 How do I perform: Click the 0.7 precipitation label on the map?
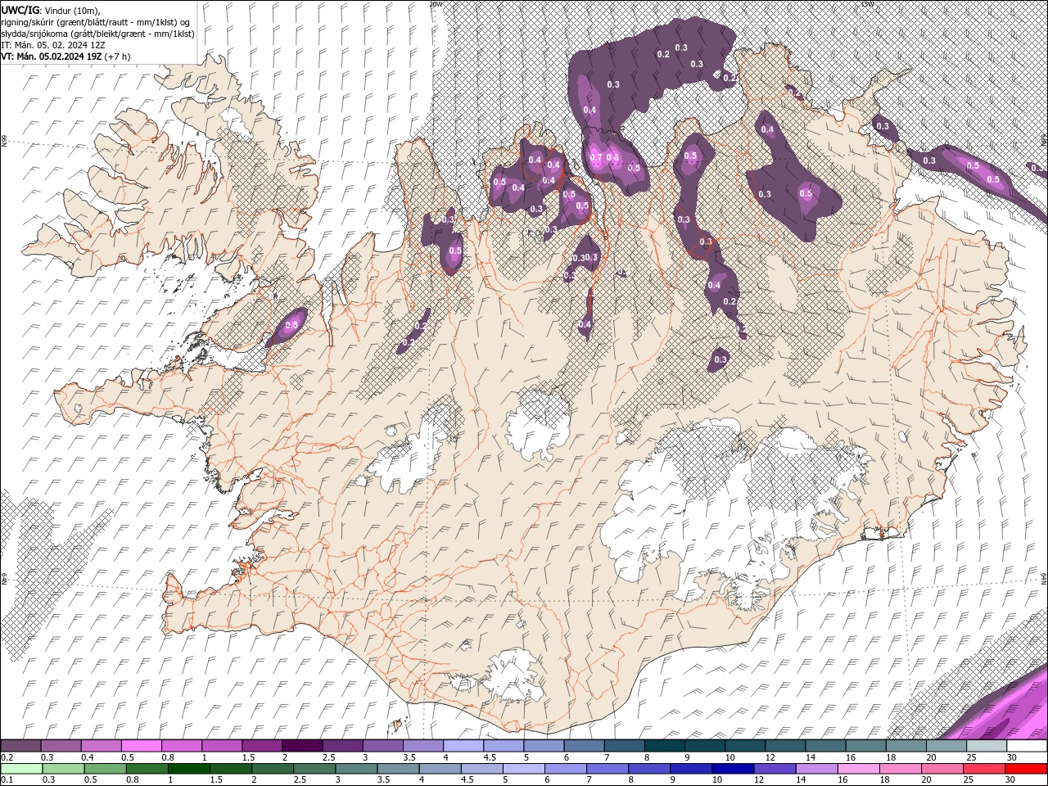coord(596,158)
